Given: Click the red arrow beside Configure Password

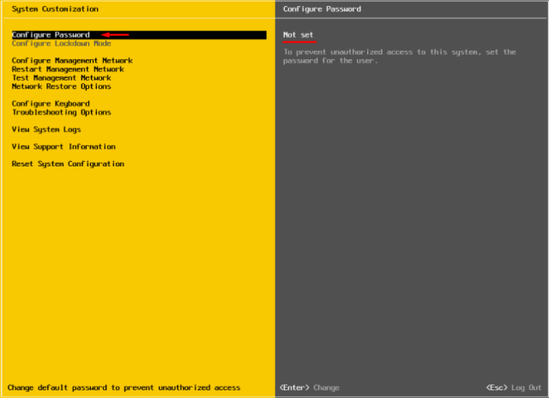Looking at the screenshot, I should click(x=115, y=35).
